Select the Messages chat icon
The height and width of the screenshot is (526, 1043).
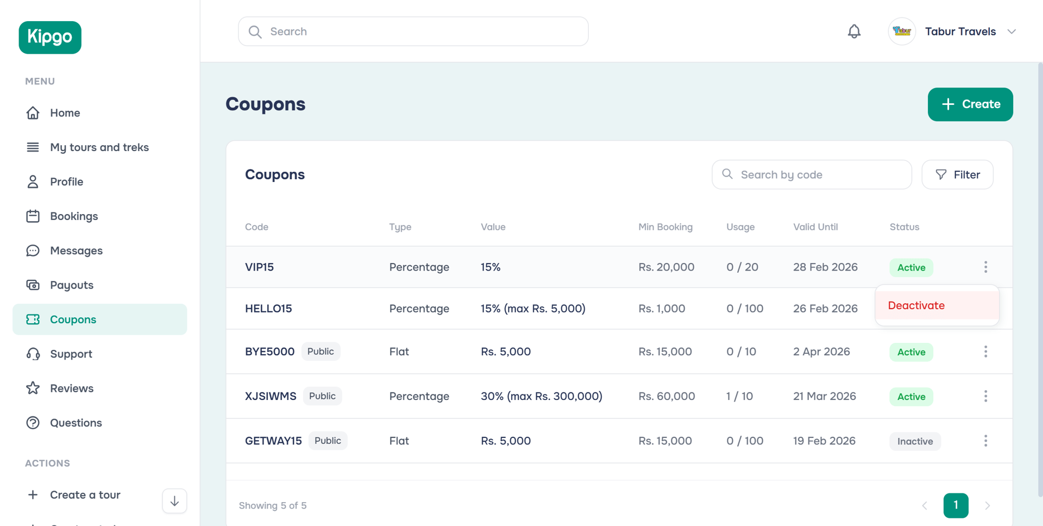33,251
